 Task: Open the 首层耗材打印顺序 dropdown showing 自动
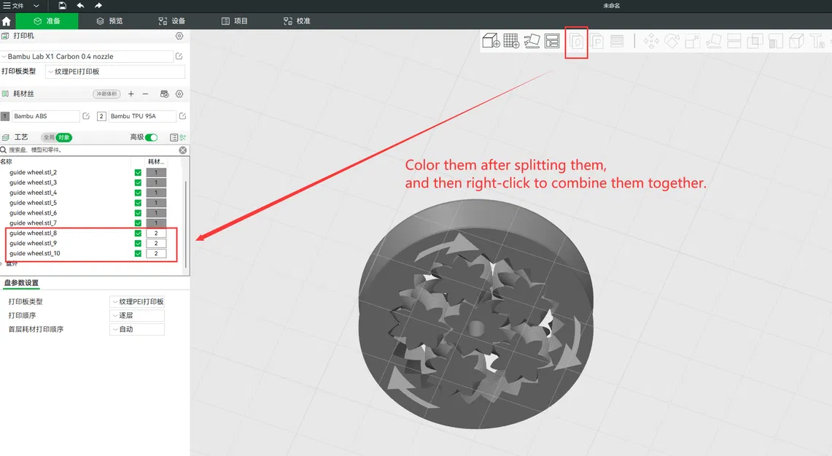pos(137,329)
